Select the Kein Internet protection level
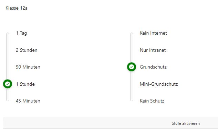Screen dimensions: 218x132 click(153, 33)
